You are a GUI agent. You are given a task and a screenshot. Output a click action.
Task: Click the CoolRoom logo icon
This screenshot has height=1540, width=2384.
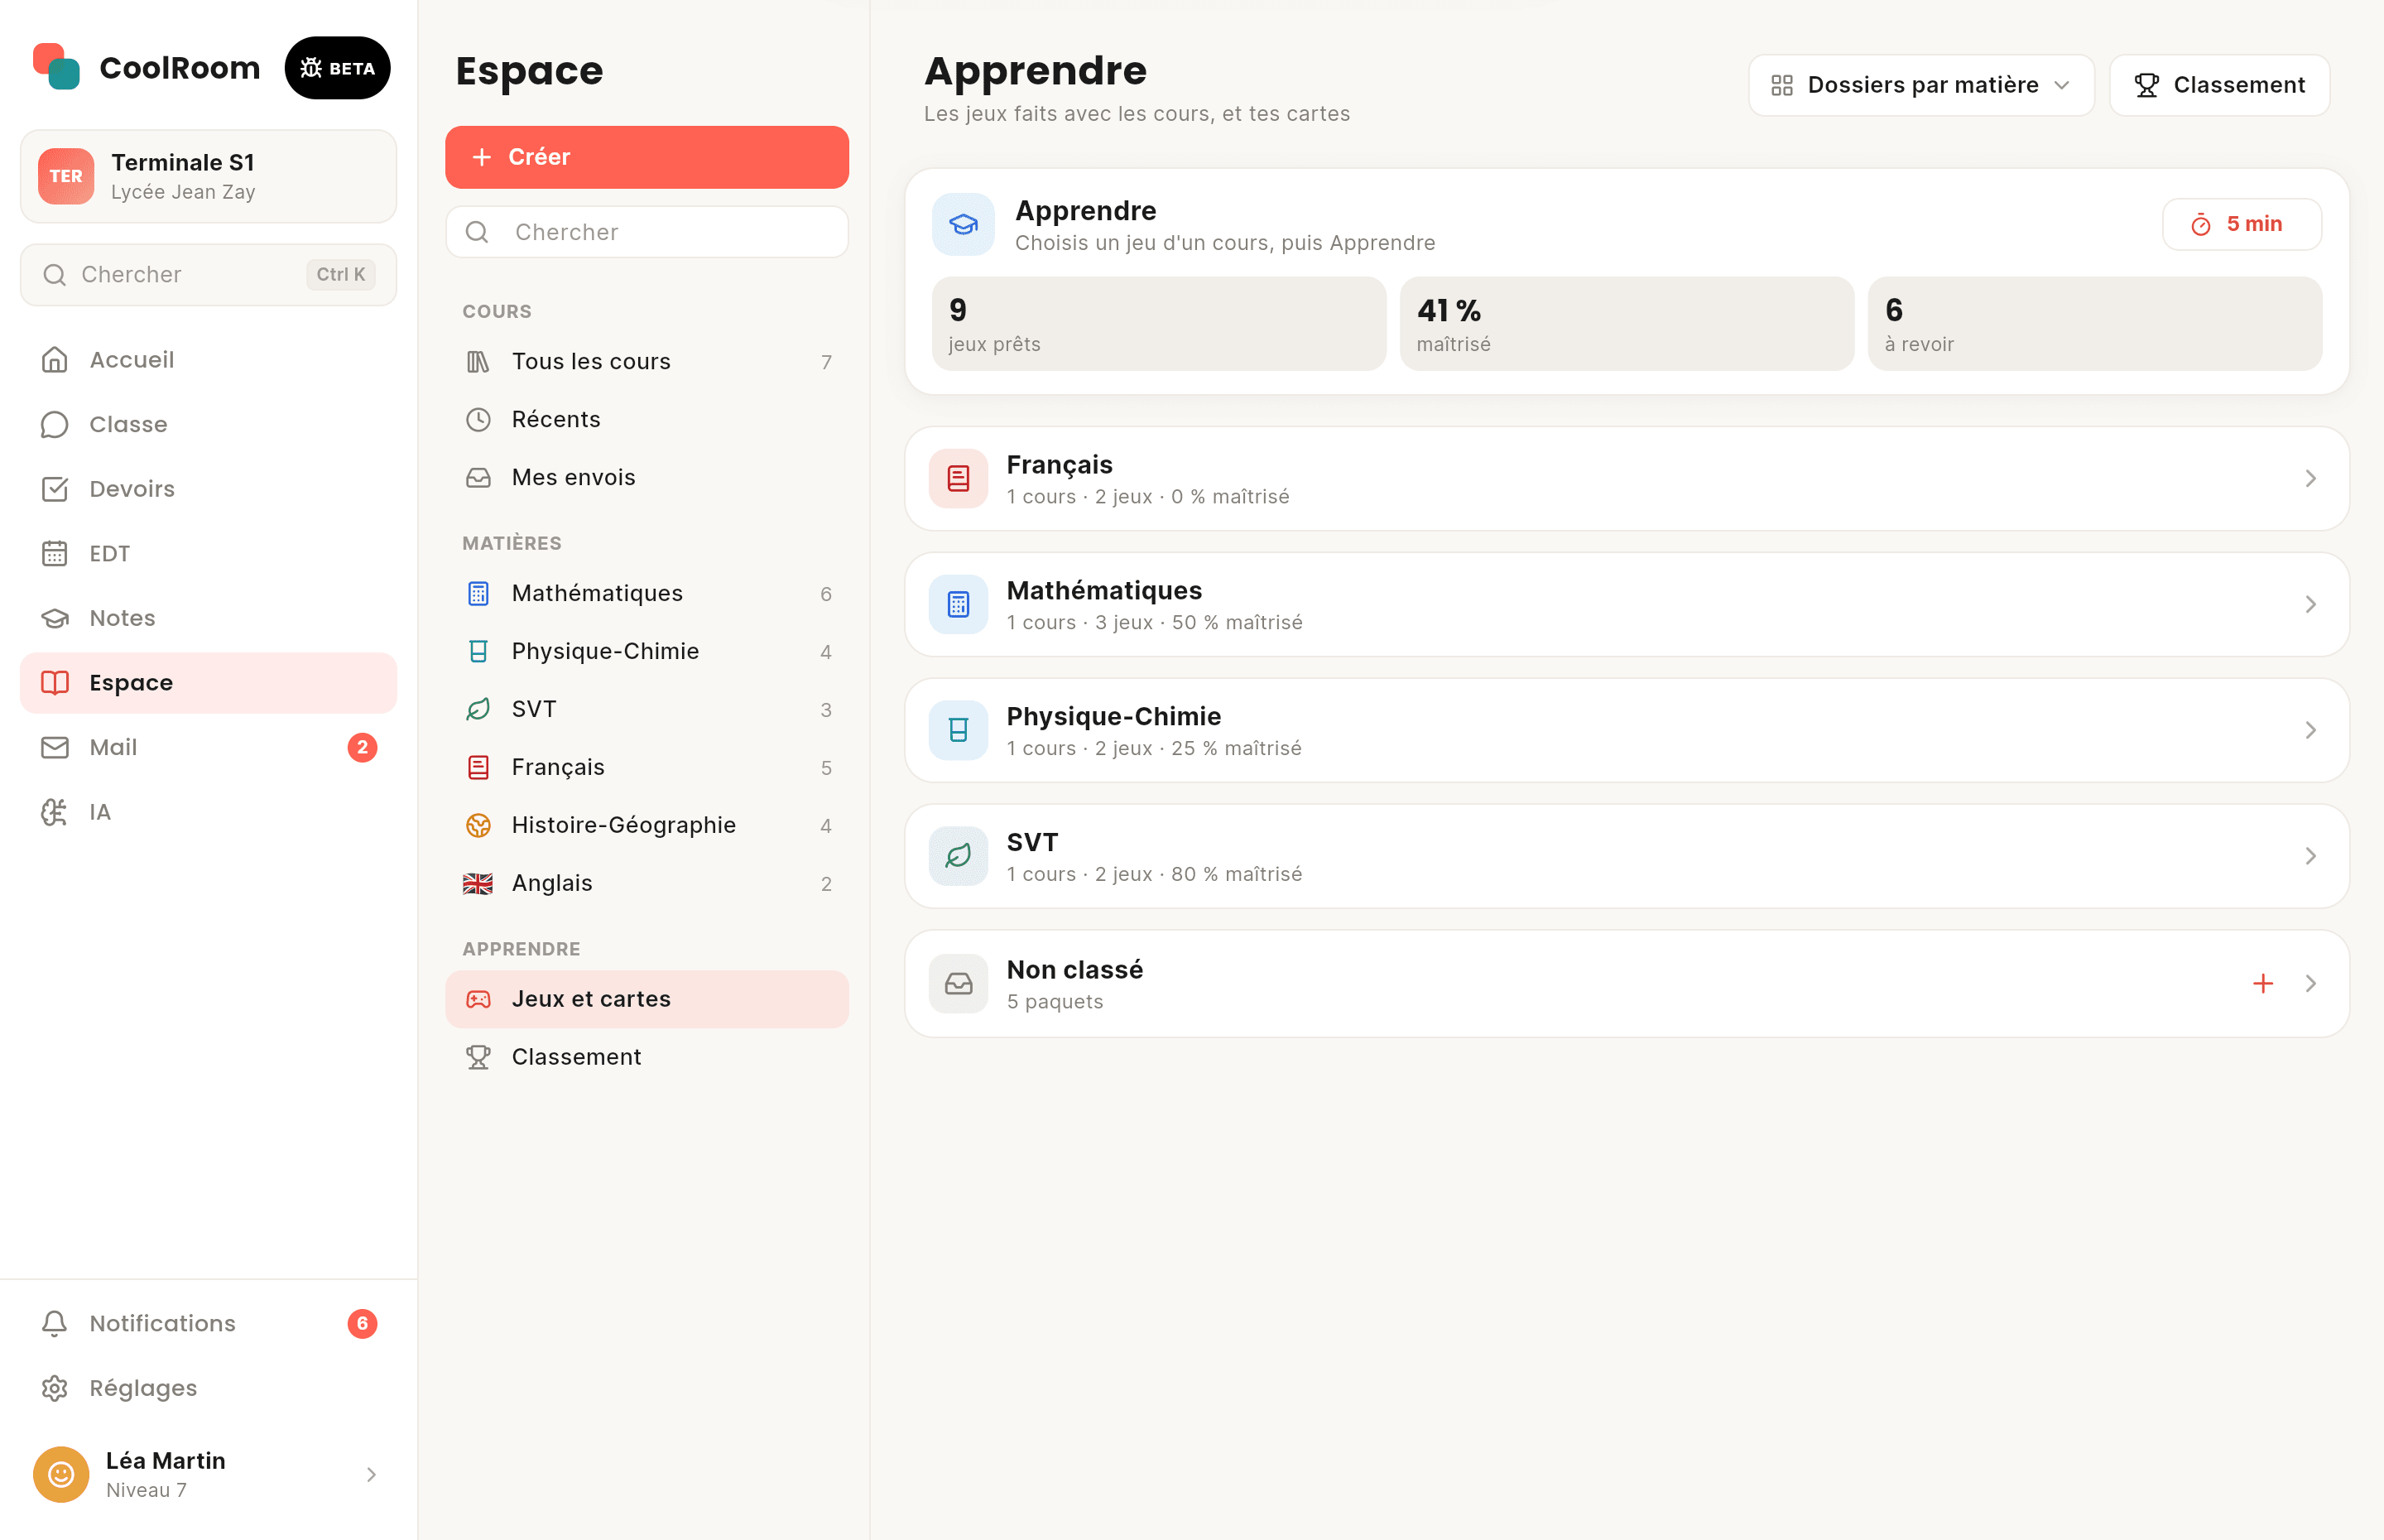(x=56, y=67)
